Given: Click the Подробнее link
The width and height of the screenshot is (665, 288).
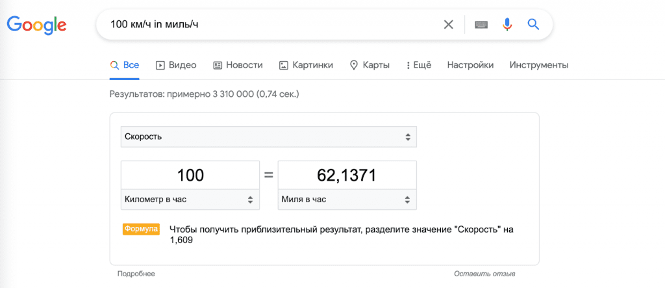Looking at the screenshot, I should point(136,274).
